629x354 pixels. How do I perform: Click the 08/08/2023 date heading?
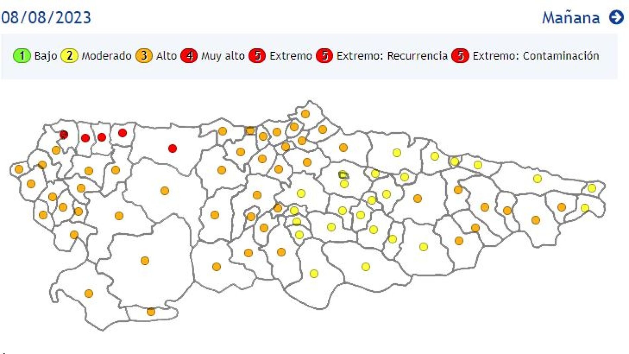pos(46,18)
